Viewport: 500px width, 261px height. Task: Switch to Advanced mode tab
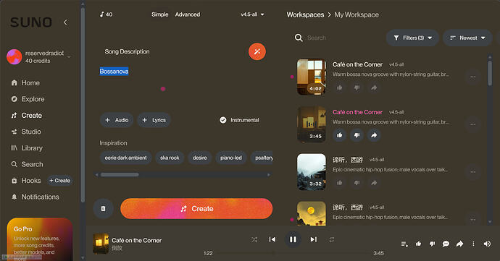(x=188, y=14)
